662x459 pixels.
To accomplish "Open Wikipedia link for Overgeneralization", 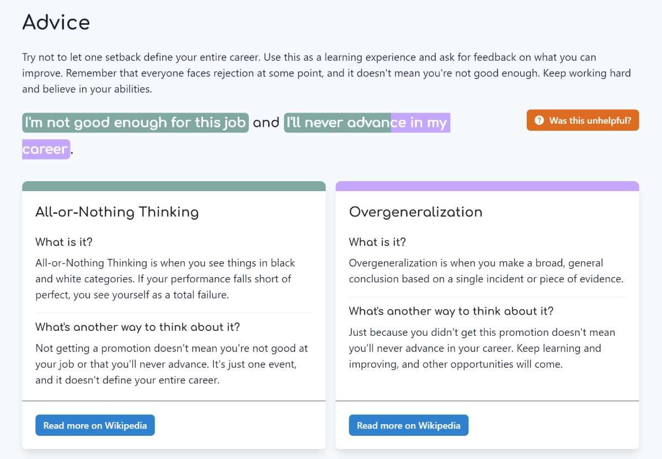I will pos(408,425).
